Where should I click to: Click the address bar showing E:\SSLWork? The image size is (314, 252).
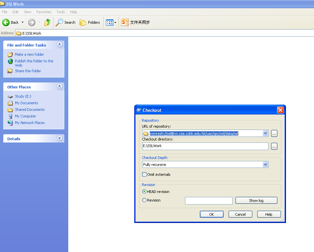click(165, 33)
